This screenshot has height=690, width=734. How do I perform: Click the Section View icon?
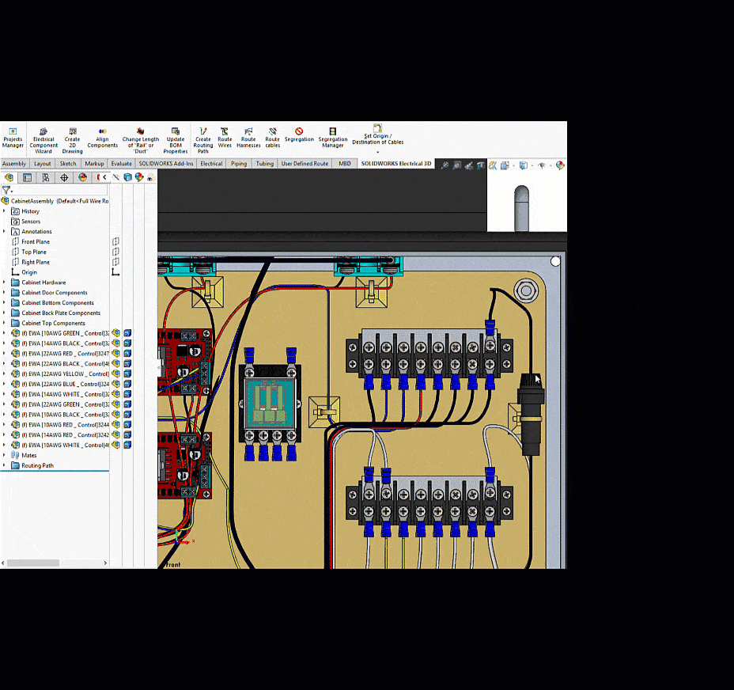tap(480, 165)
